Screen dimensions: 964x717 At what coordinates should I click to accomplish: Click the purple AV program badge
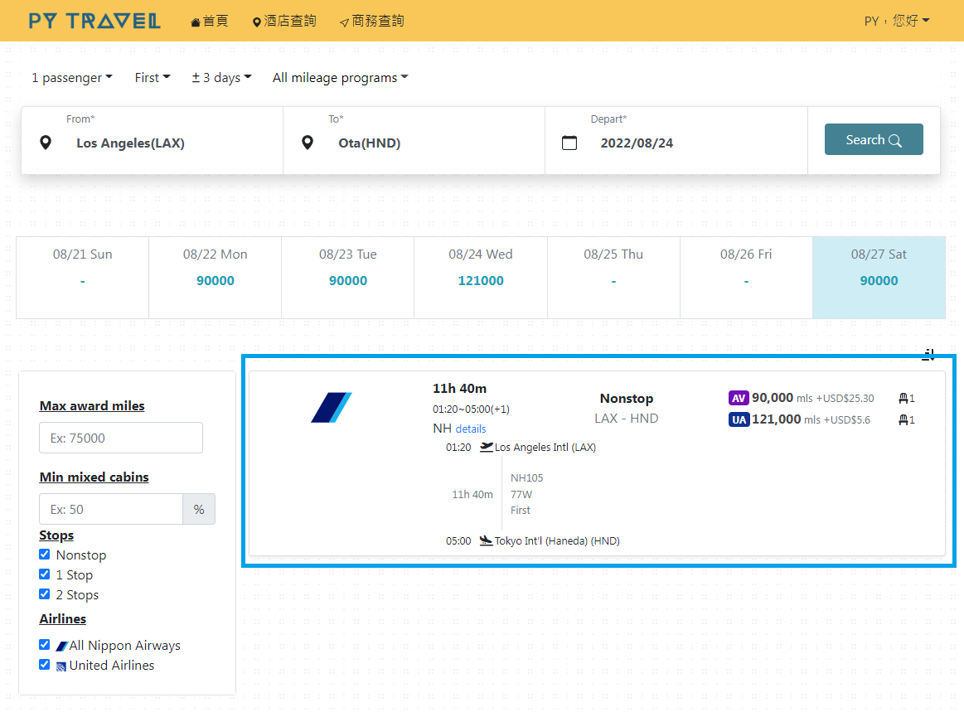[x=739, y=398]
